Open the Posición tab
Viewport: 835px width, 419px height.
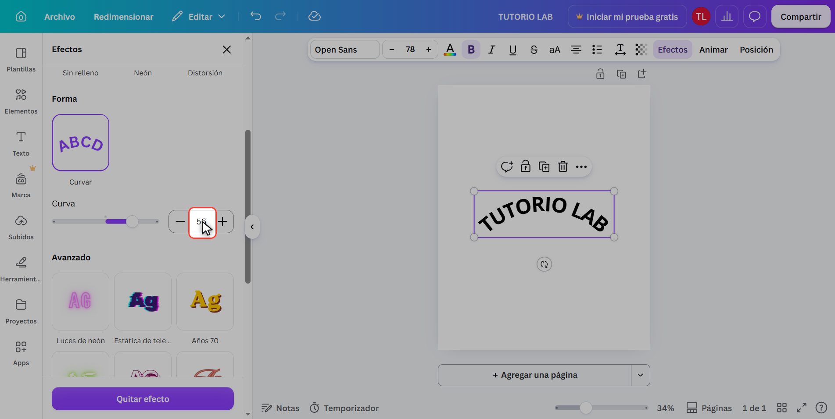click(x=756, y=50)
